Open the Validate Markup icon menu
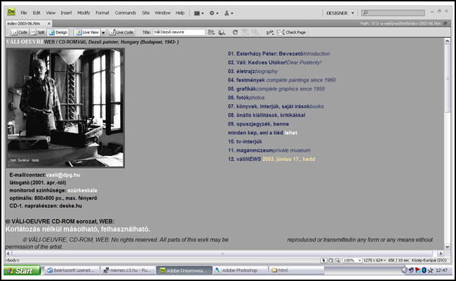 click(270, 32)
